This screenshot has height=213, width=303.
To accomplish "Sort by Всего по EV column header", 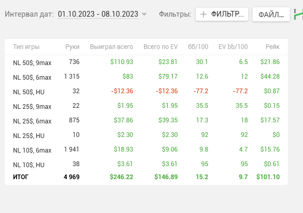I will click(x=160, y=47).
